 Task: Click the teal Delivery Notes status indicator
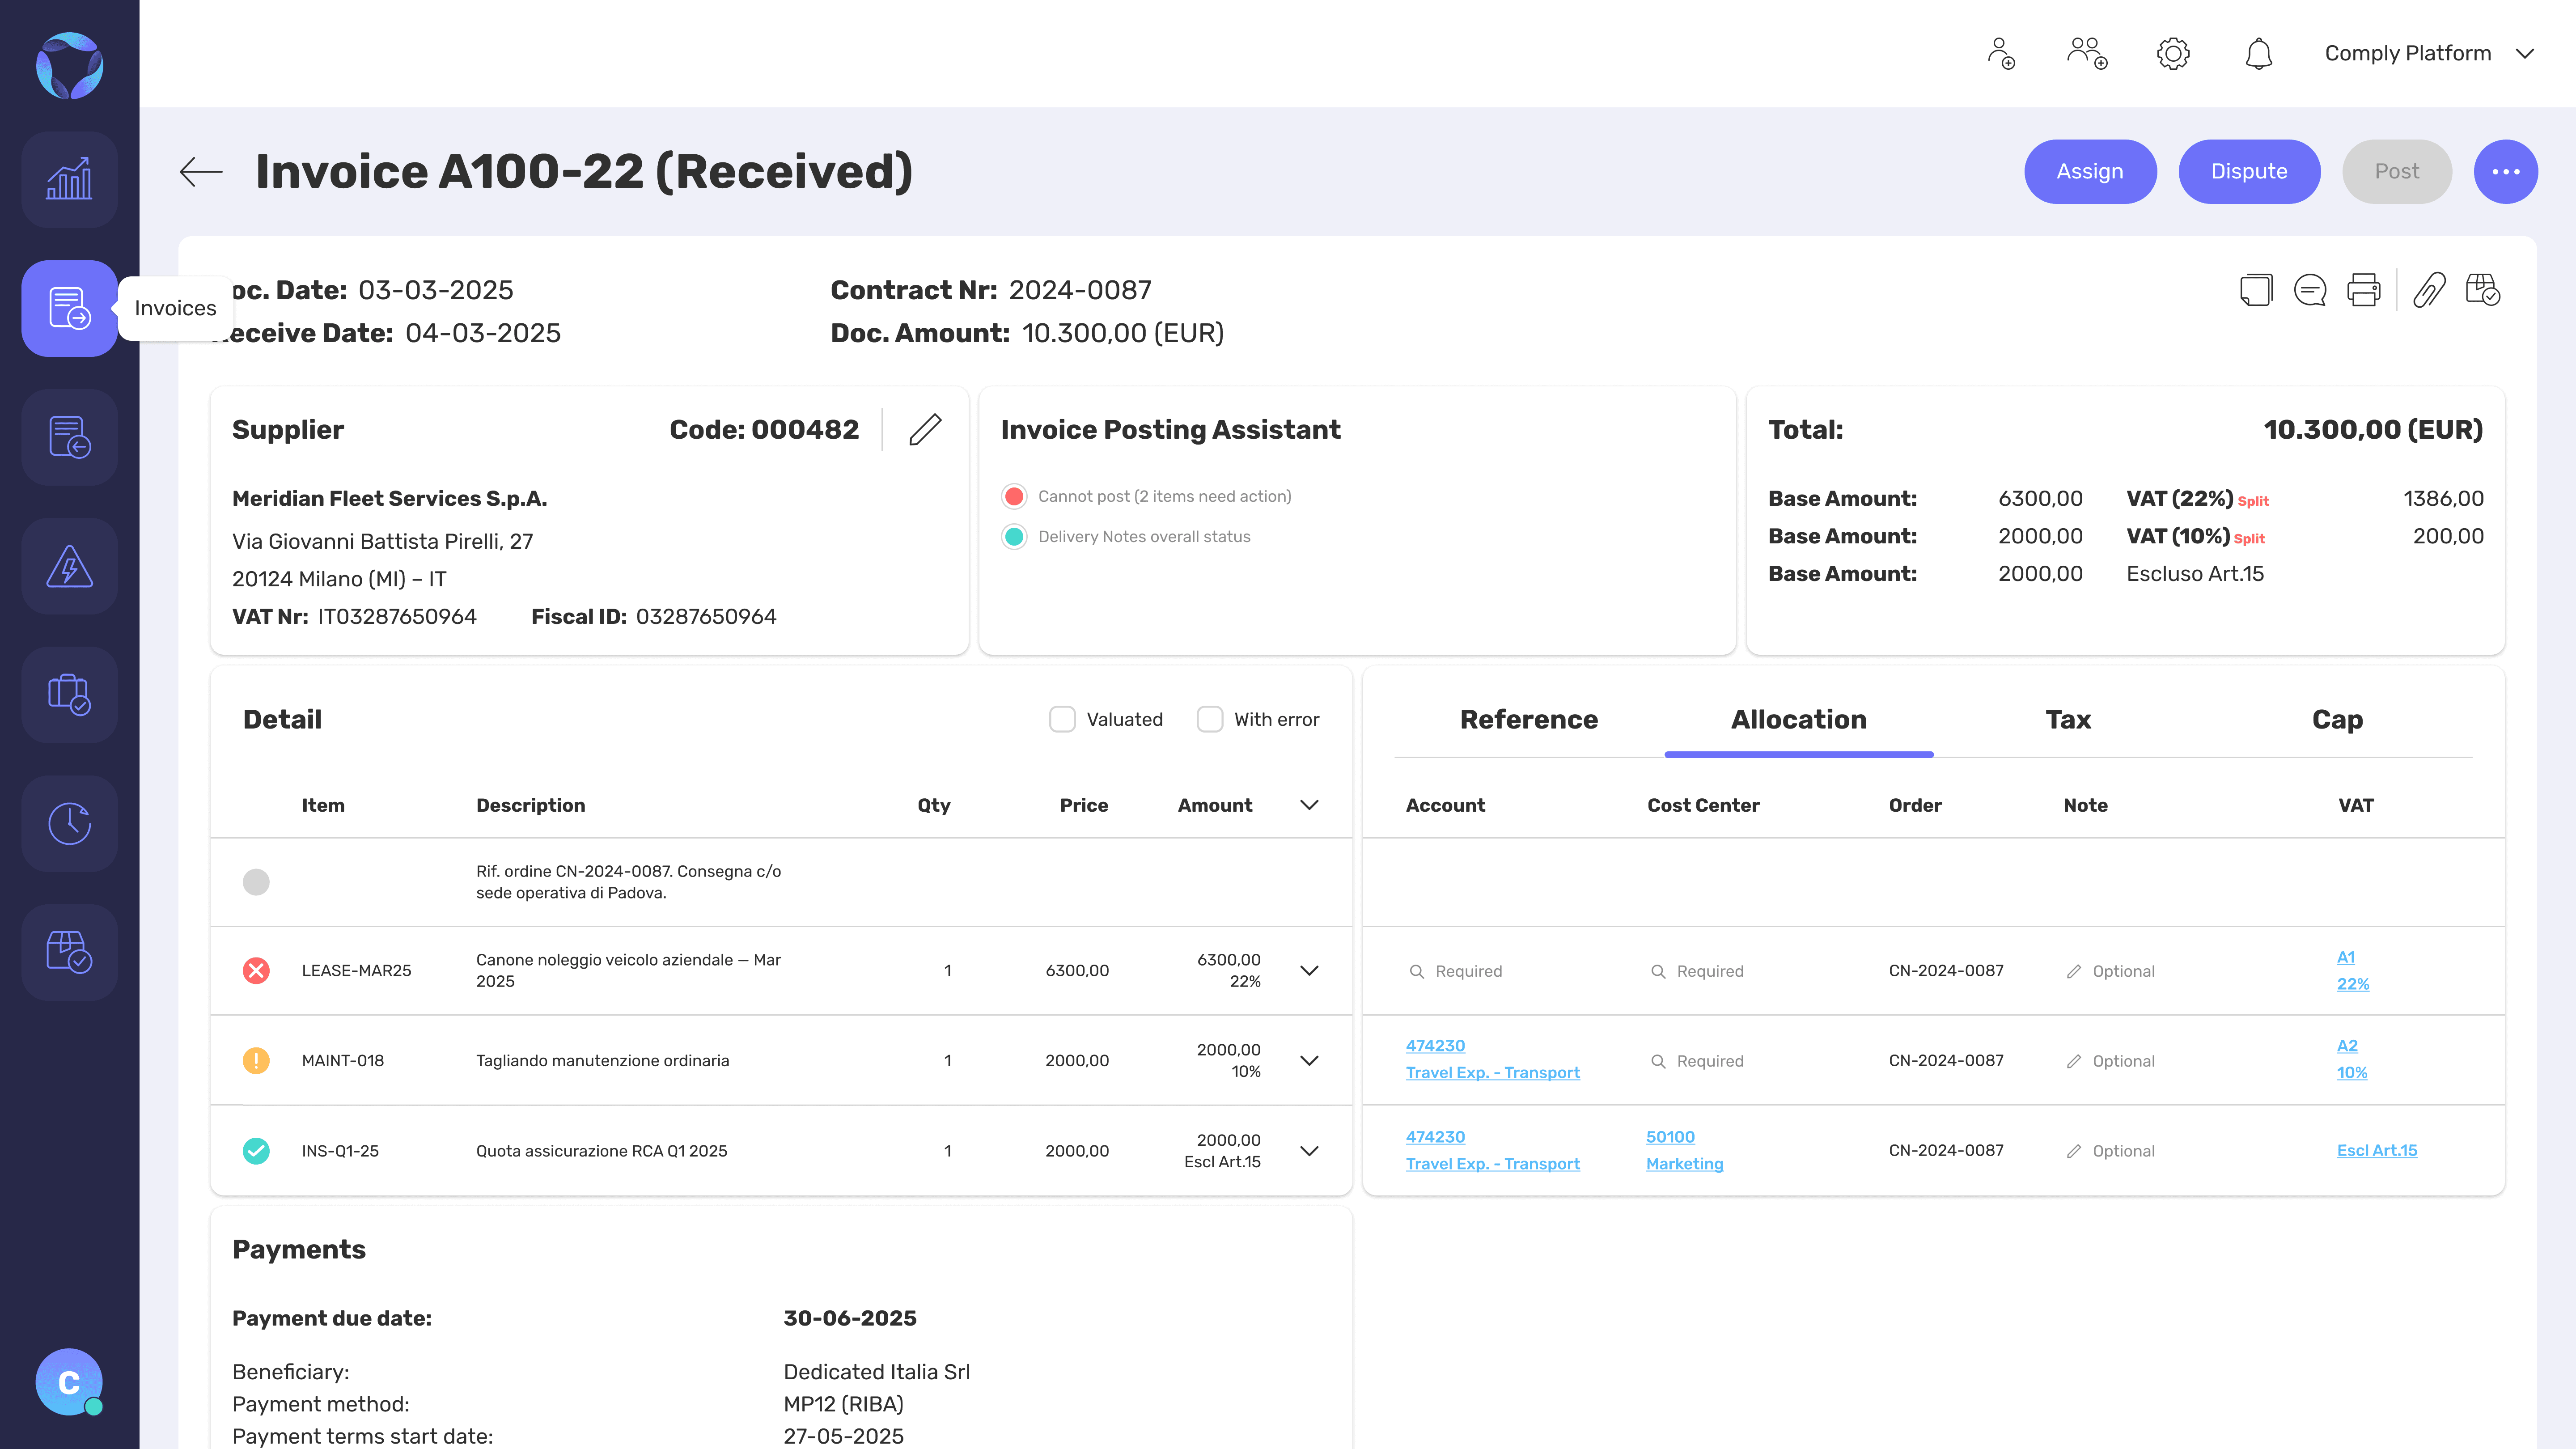click(x=1014, y=537)
